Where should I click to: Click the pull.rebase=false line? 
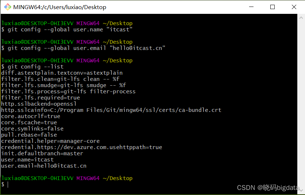click(29, 135)
